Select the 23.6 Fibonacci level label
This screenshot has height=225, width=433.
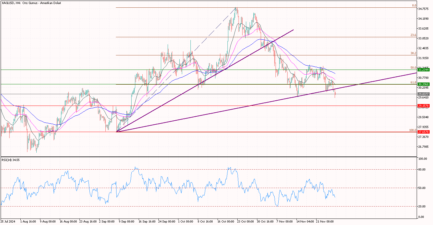414,35
